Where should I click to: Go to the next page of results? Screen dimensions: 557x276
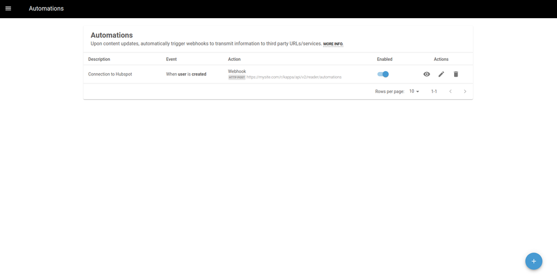(x=465, y=91)
